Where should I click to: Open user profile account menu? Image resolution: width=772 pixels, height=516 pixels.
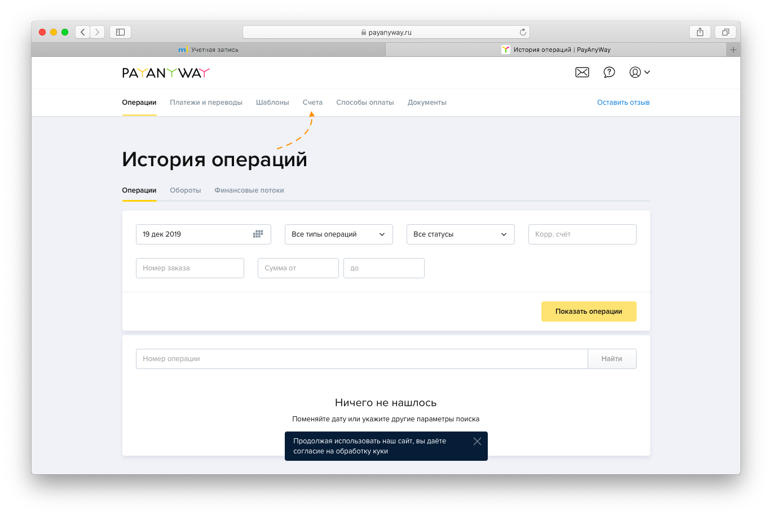click(639, 72)
